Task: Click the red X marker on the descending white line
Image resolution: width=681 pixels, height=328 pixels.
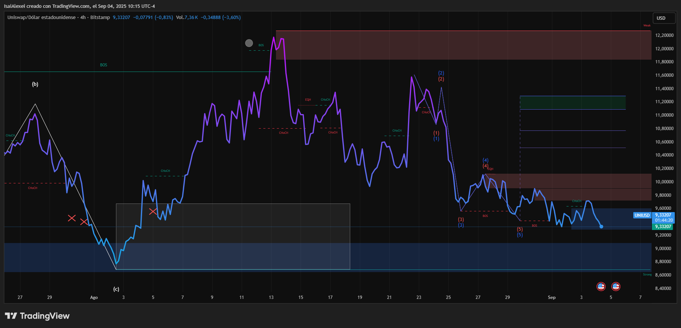Action: (84, 222)
